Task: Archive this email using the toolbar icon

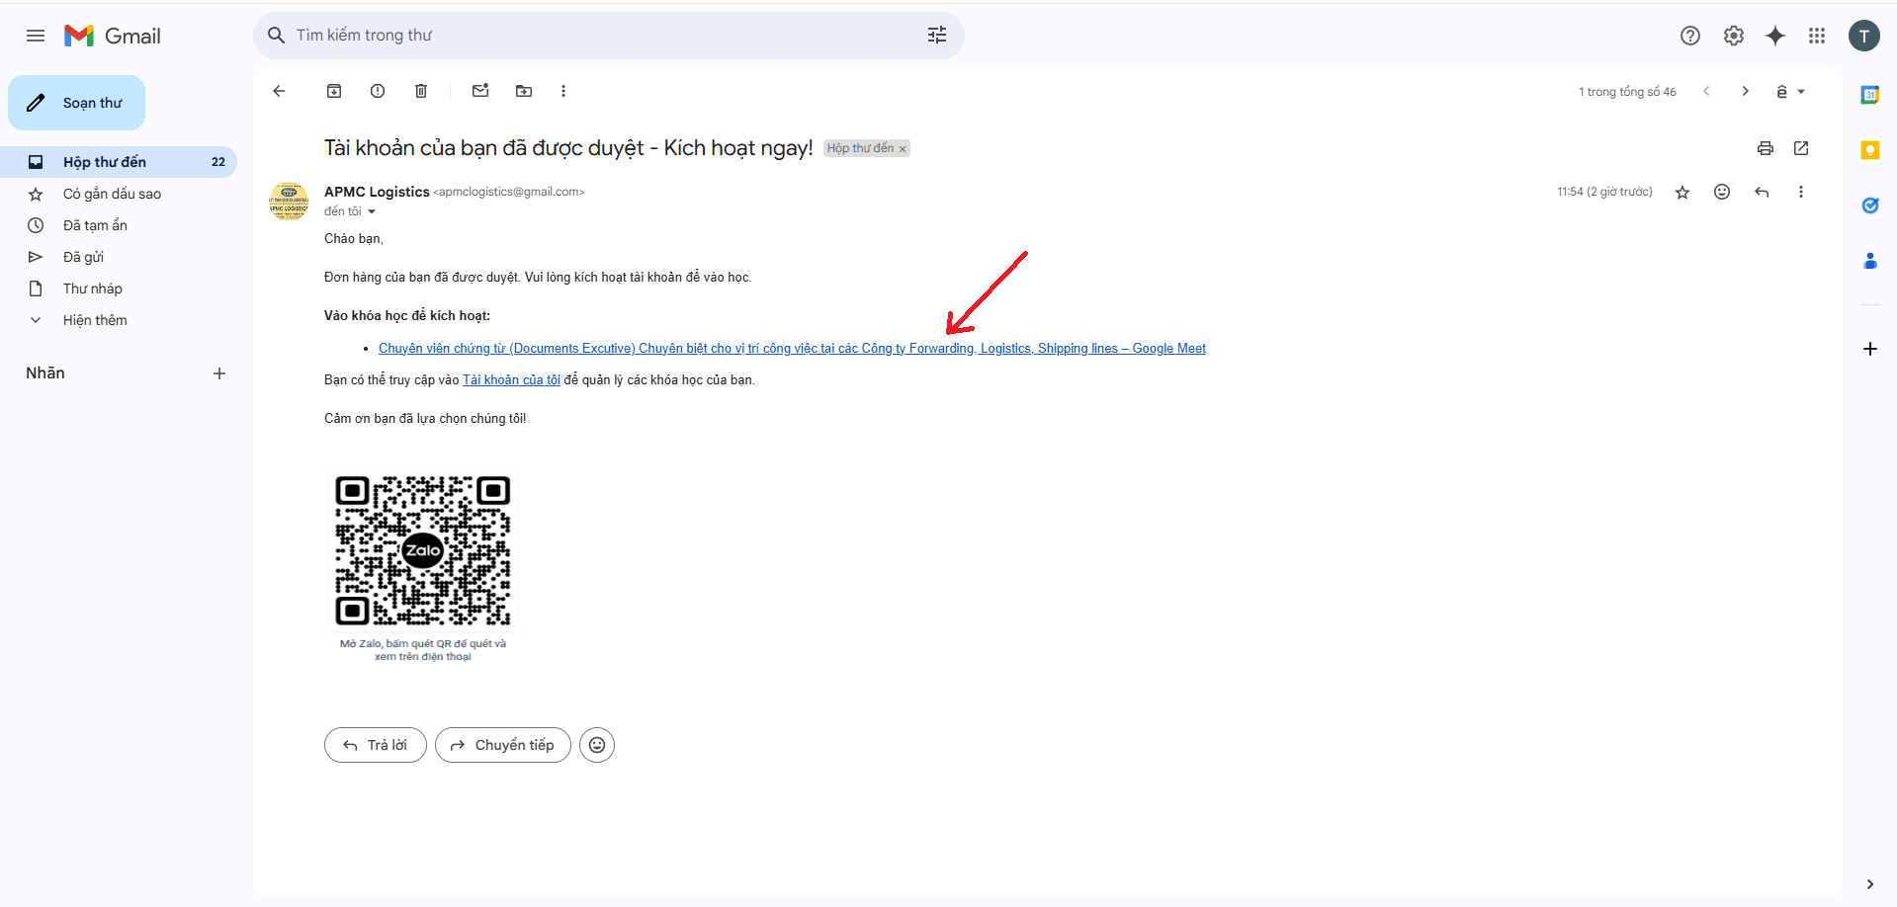Action: coord(334,91)
